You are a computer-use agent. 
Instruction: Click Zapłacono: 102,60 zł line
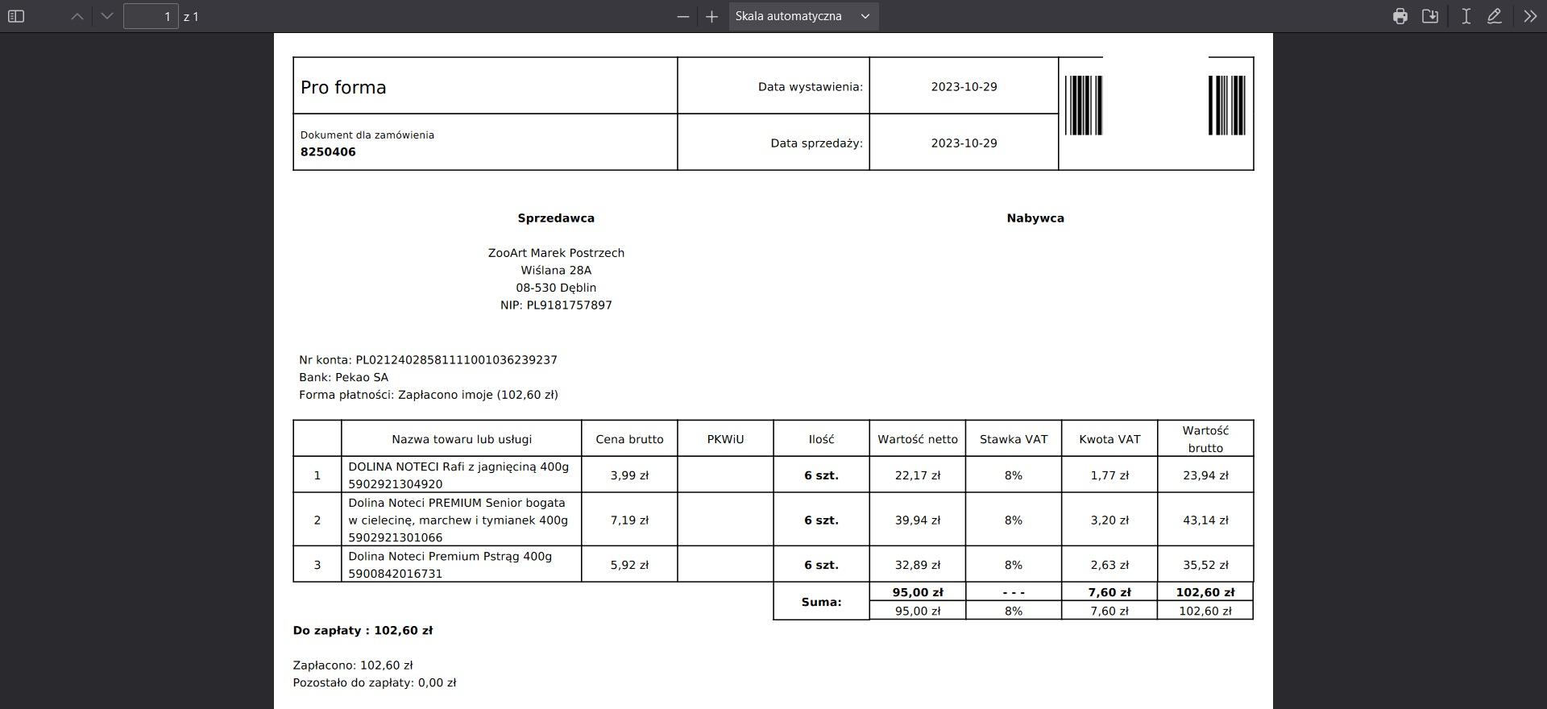[x=353, y=665]
